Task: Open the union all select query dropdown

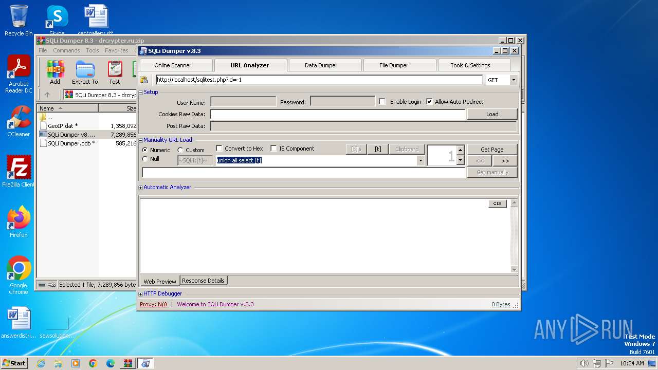Action: point(421,160)
